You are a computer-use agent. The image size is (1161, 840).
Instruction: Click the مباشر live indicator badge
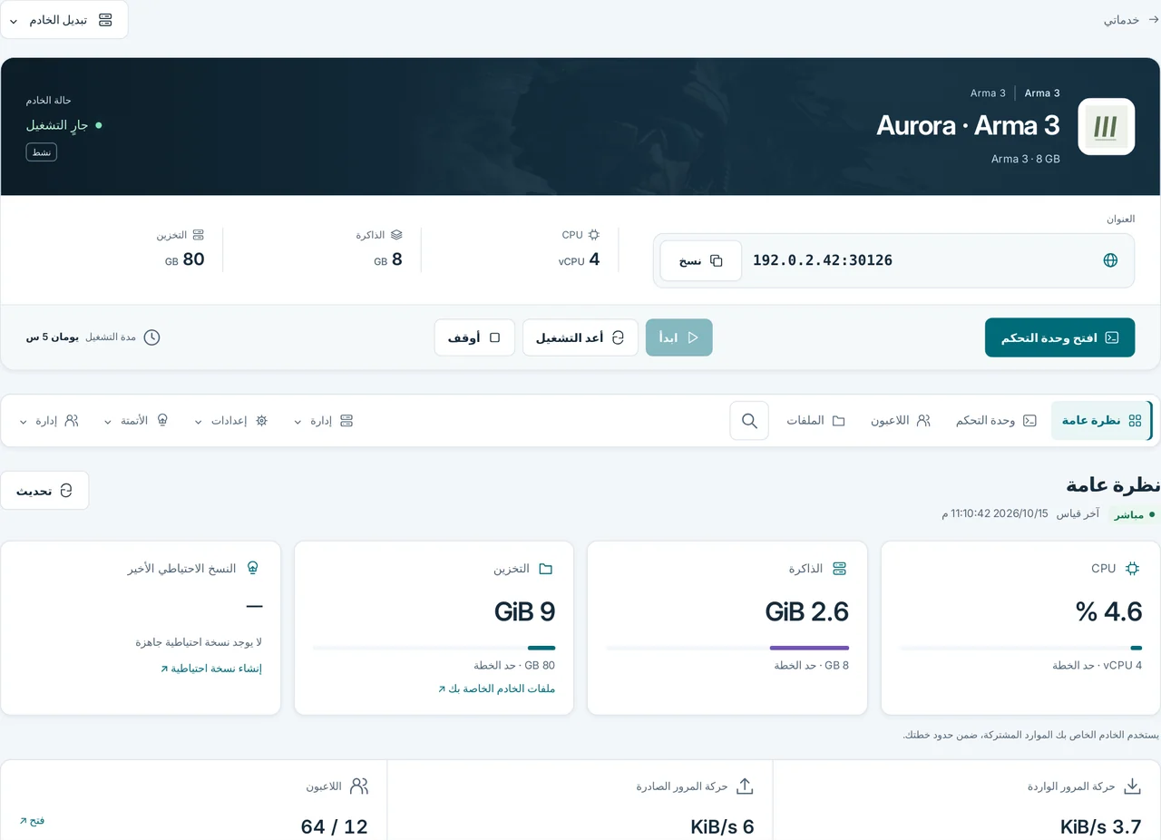pyautogui.click(x=1135, y=514)
